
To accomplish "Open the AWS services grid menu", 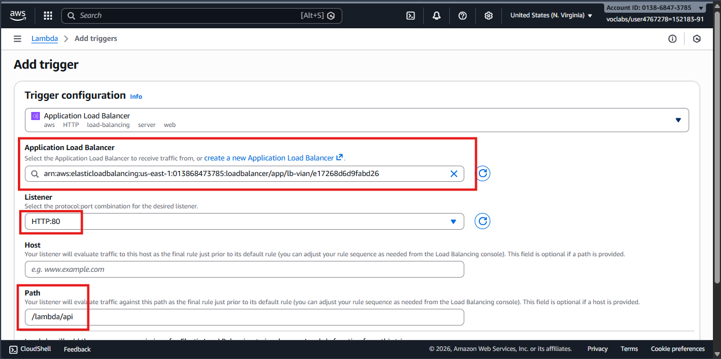I will click(x=48, y=16).
